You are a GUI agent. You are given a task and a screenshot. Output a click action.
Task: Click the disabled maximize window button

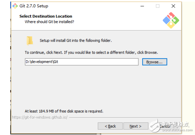pos(157,6)
